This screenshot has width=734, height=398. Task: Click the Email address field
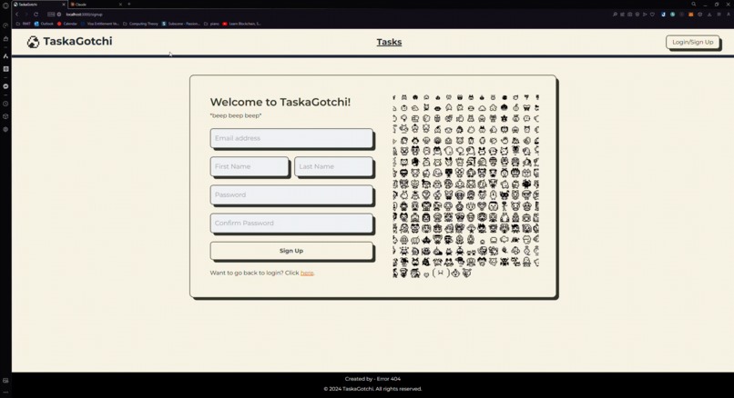point(291,138)
